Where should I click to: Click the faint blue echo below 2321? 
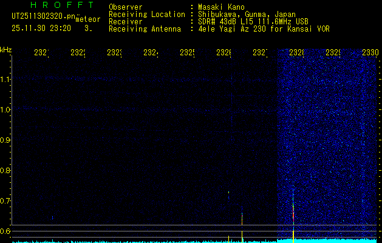(x=52, y=217)
